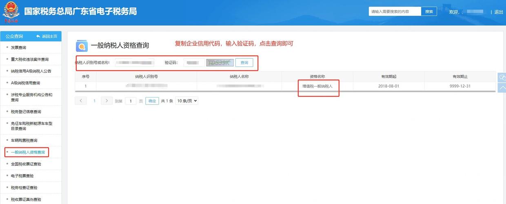
Task: Click the 纳税人识别号 column header
Action: pyautogui.click(x=146, y=76)
